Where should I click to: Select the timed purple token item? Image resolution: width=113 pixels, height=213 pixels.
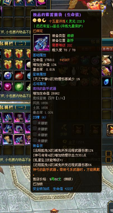[107, 71]
